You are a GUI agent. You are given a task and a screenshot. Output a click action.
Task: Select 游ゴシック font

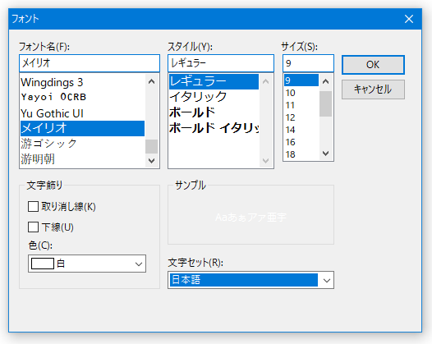82,144
